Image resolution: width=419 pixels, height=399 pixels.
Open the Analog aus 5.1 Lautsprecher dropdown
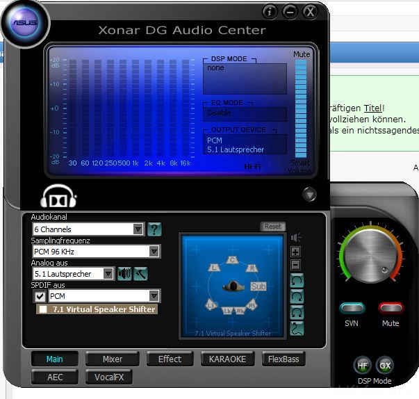pos(74,274)
